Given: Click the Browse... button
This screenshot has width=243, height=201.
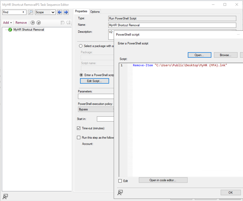Looking at the screenshot, I should tap(226, 55).
